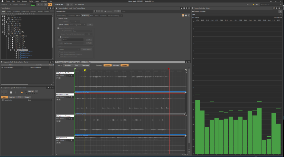Collapse the Actor-Mixer Hierarchy node
Viewport: 284px width, 157px height.
(2, 24)
